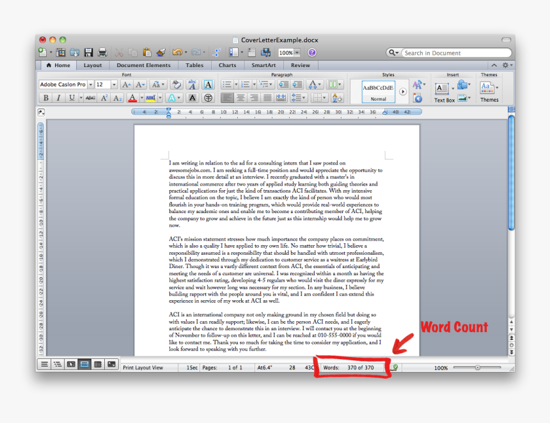This screenshot has height=423, width=550.
Task: Switch to the Review ribbon tab
Action: coord(300,65)
